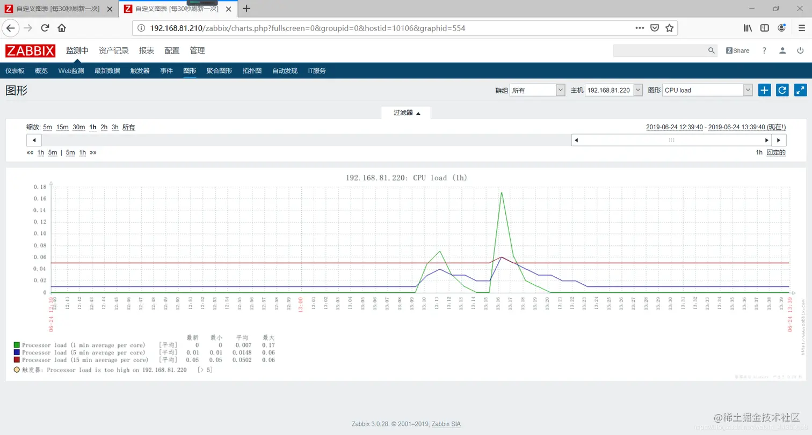
Task: Toggle the Firefox sidebar icon
Action: tap(765, 28)
